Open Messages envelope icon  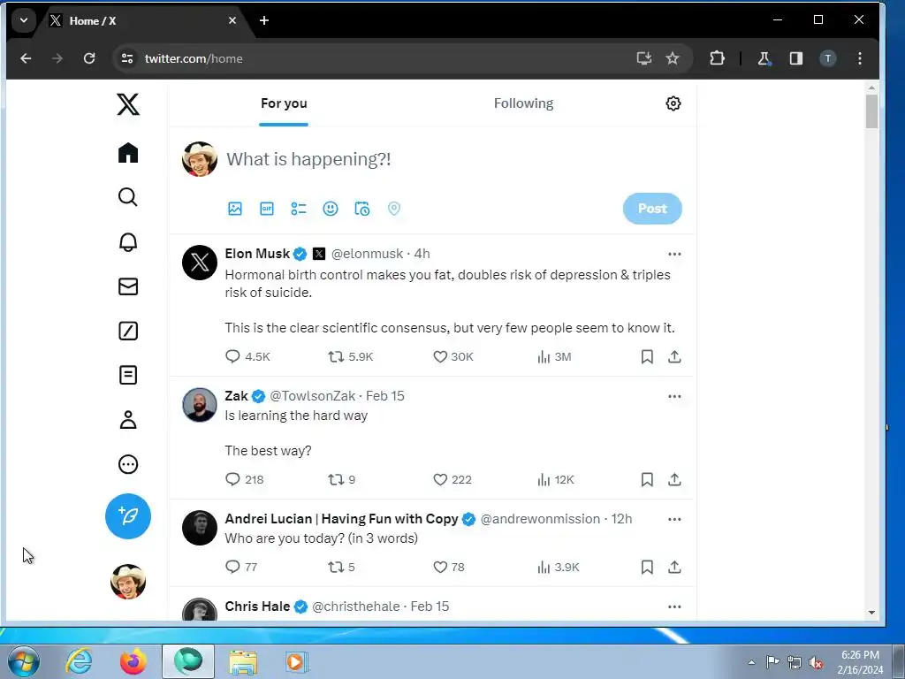pyautogui.click(x=127, y=286)
